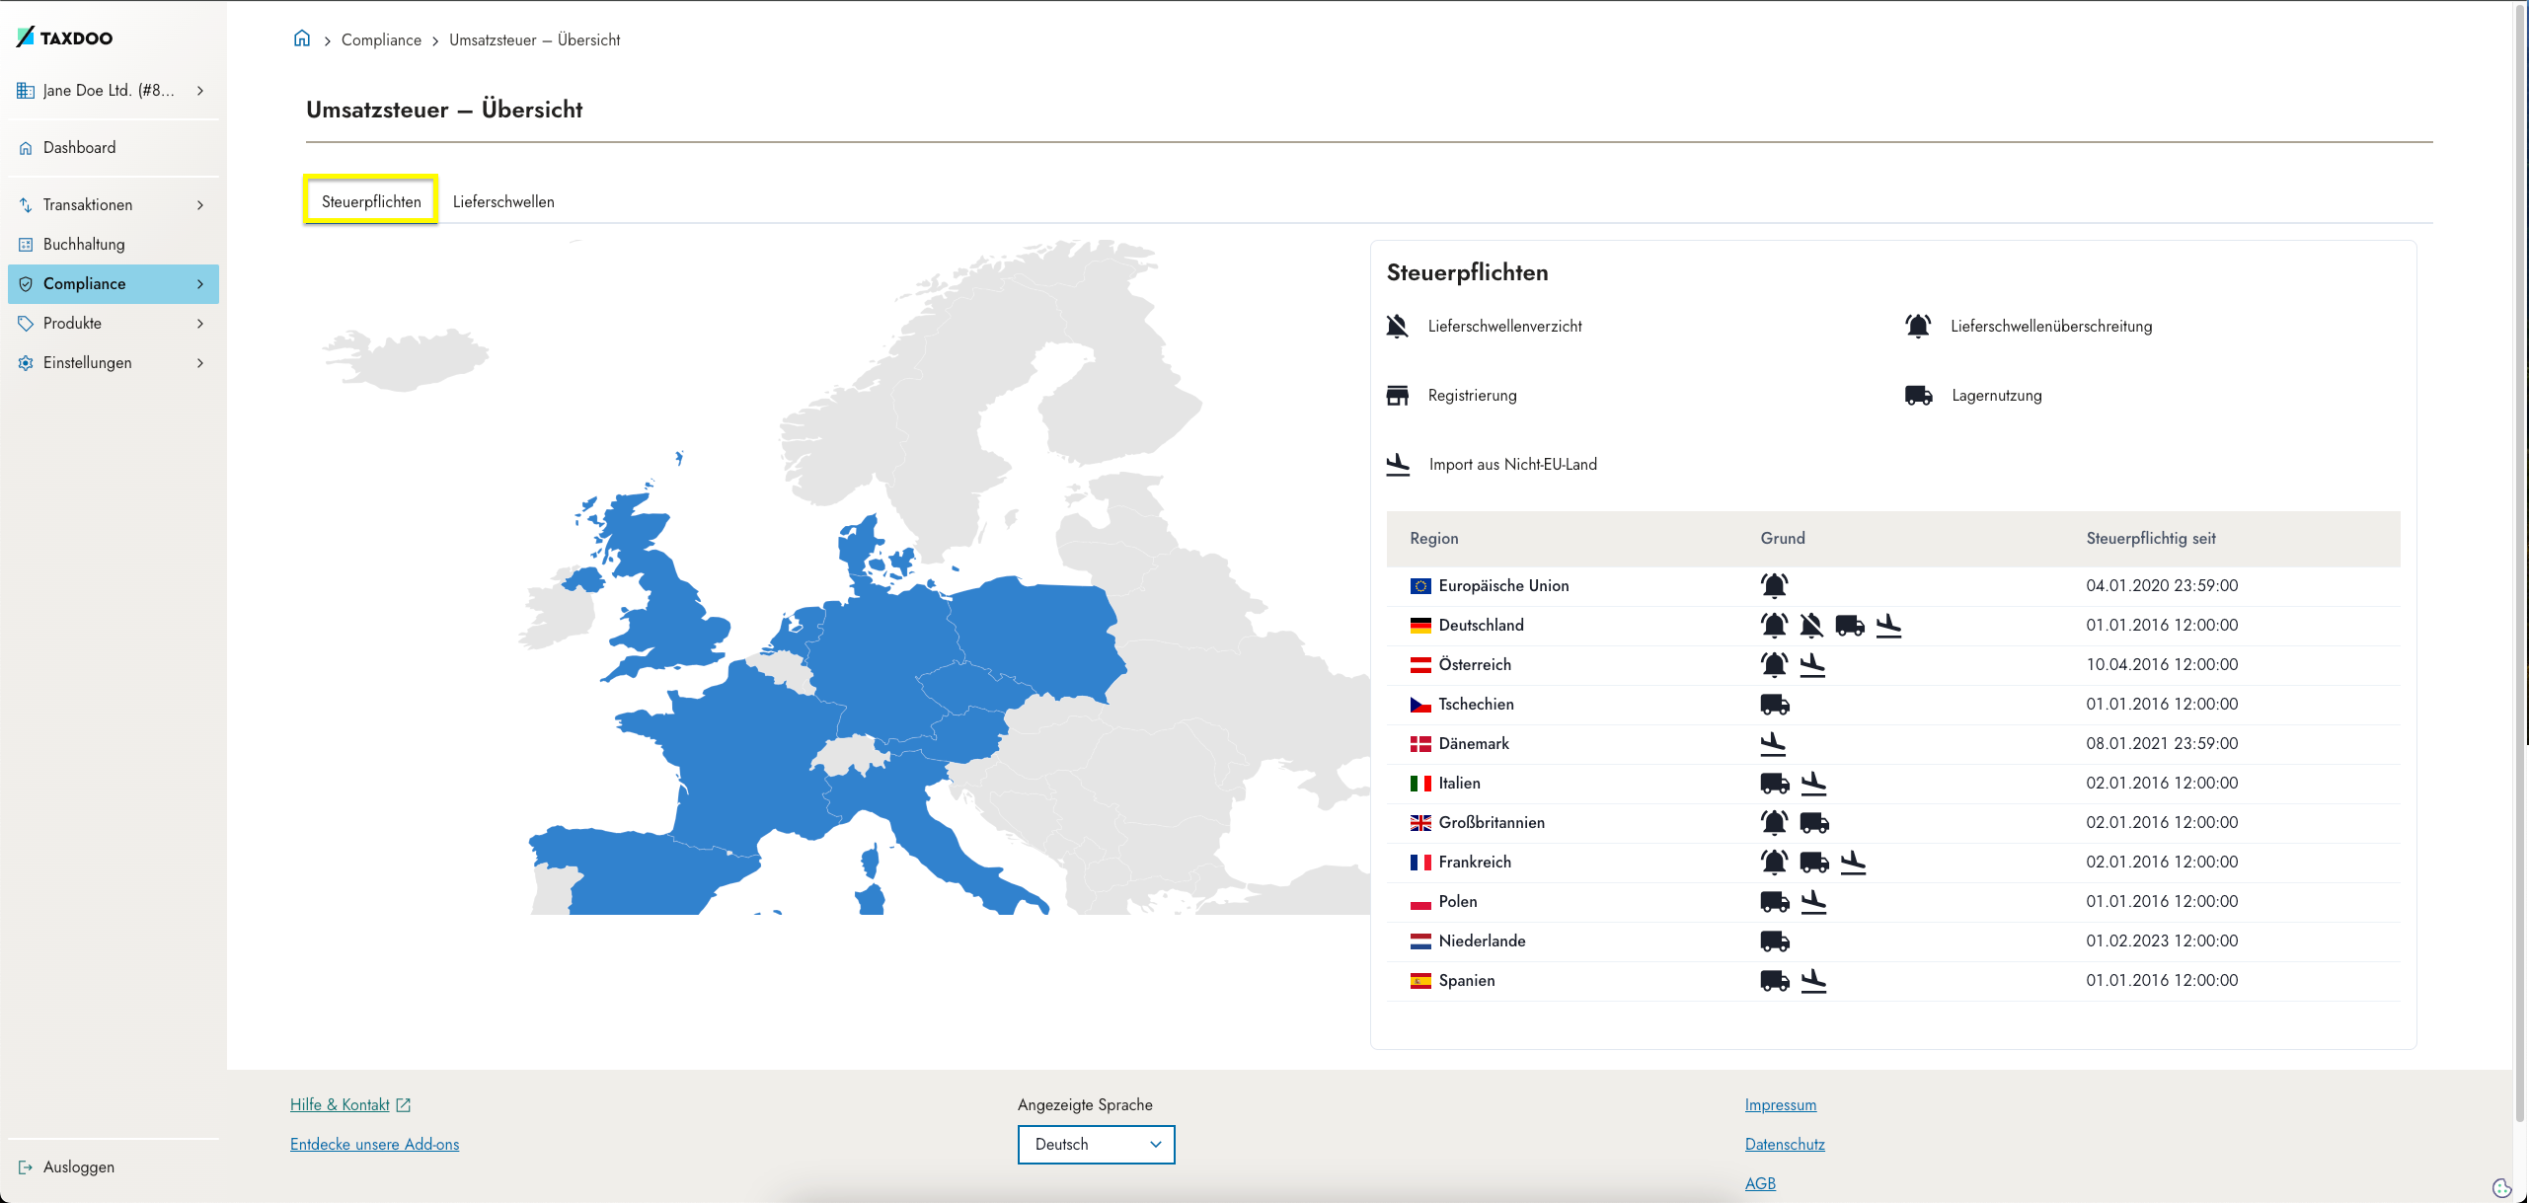Screen dimensions: 2529x1203
Task: Click the plane icon in Dänemark row
Action: (x=1773, y=744)
